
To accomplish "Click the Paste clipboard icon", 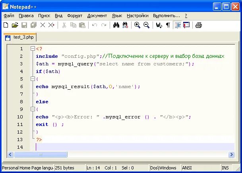I will (82, 25).
